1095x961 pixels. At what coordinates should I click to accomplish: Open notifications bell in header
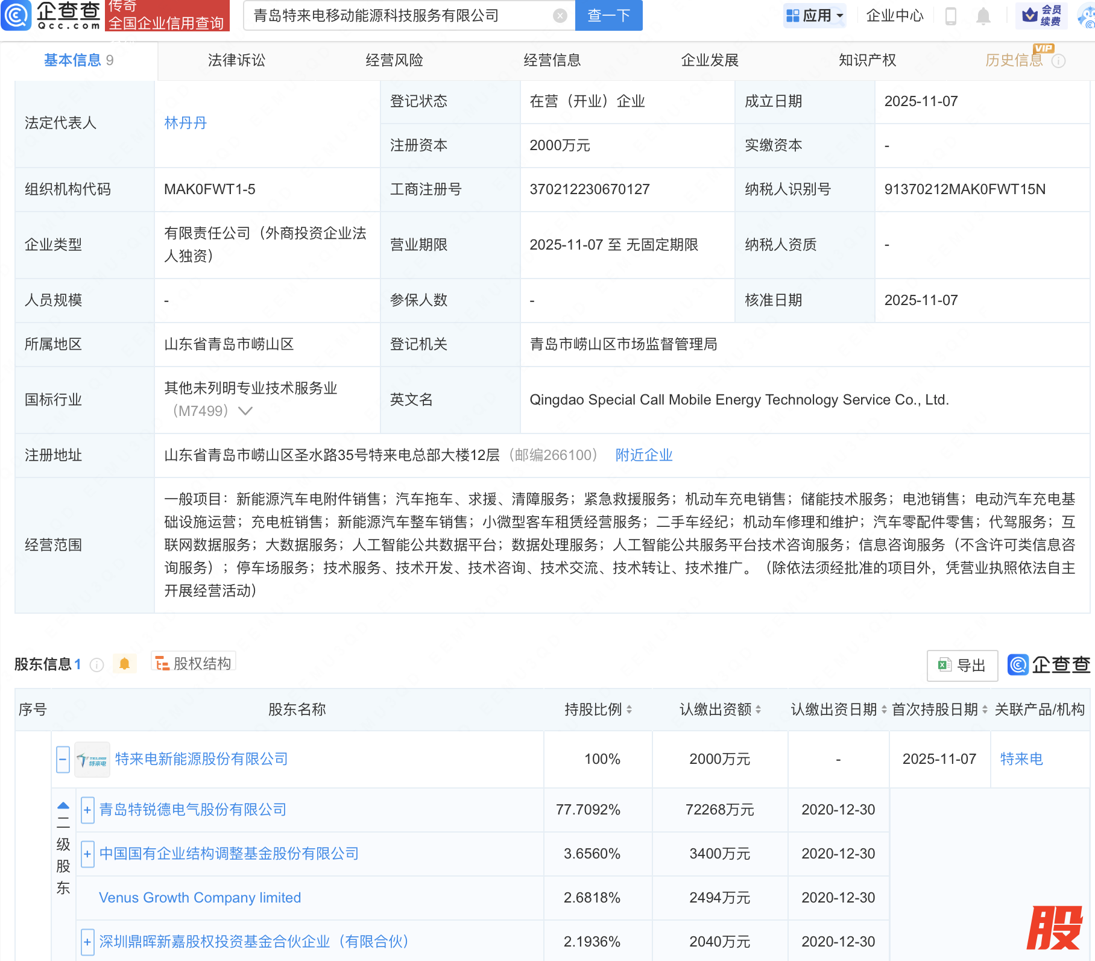point(983,16)
